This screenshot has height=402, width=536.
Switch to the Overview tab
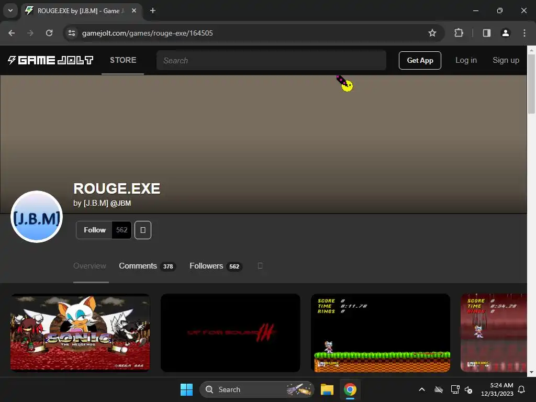[90, 266]
